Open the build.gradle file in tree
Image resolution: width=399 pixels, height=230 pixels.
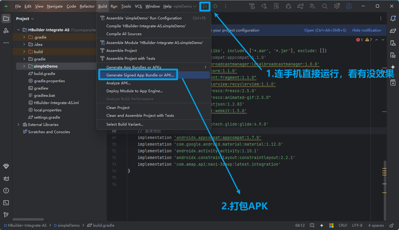(x=44, y=73)
